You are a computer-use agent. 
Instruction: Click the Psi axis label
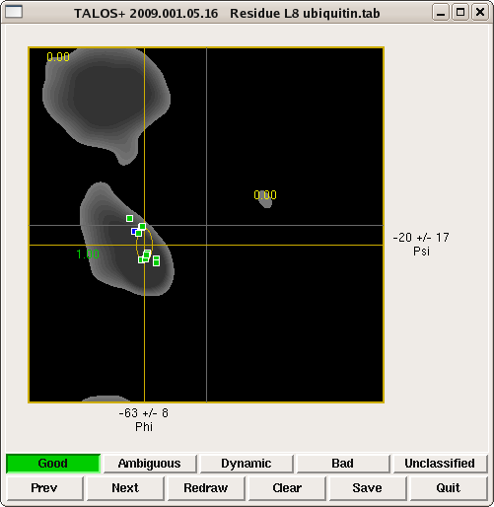[x=421, y=252]
